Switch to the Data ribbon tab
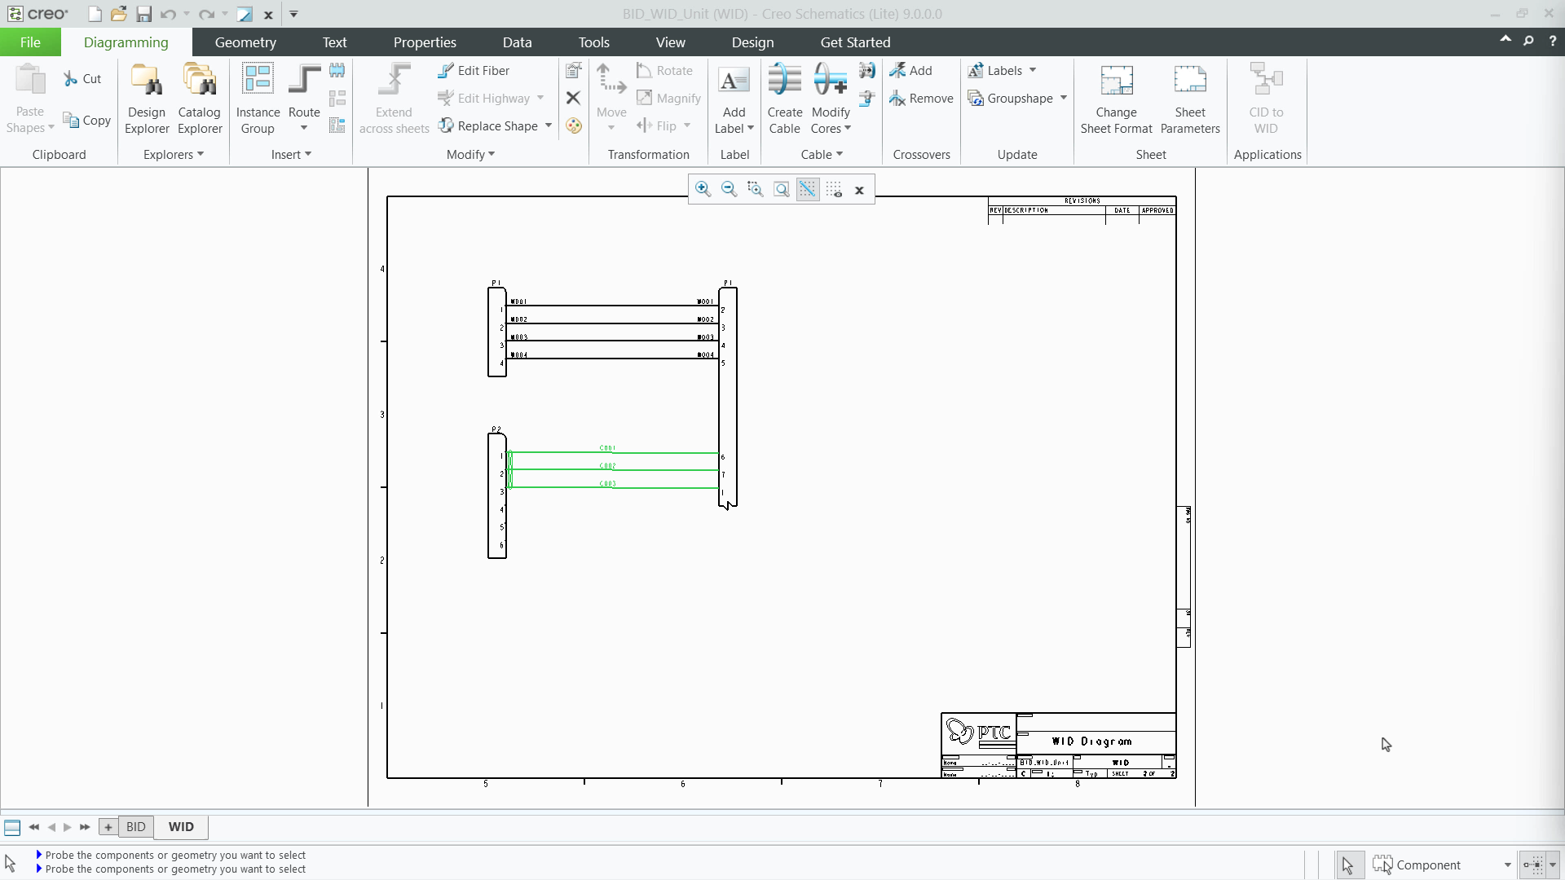The width and height of the screenshot is (1565, 880). (517, 42)
